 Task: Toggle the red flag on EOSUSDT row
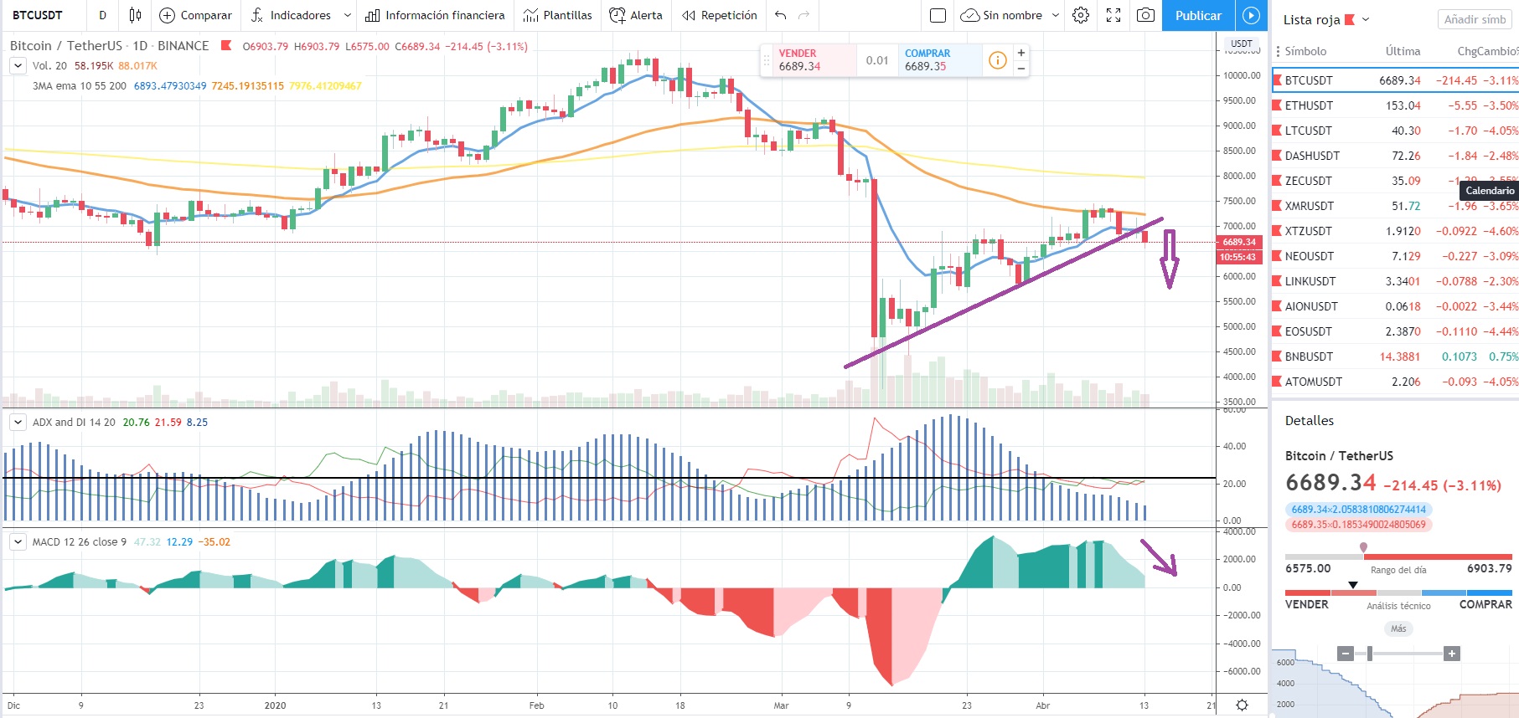point(1278,331)
